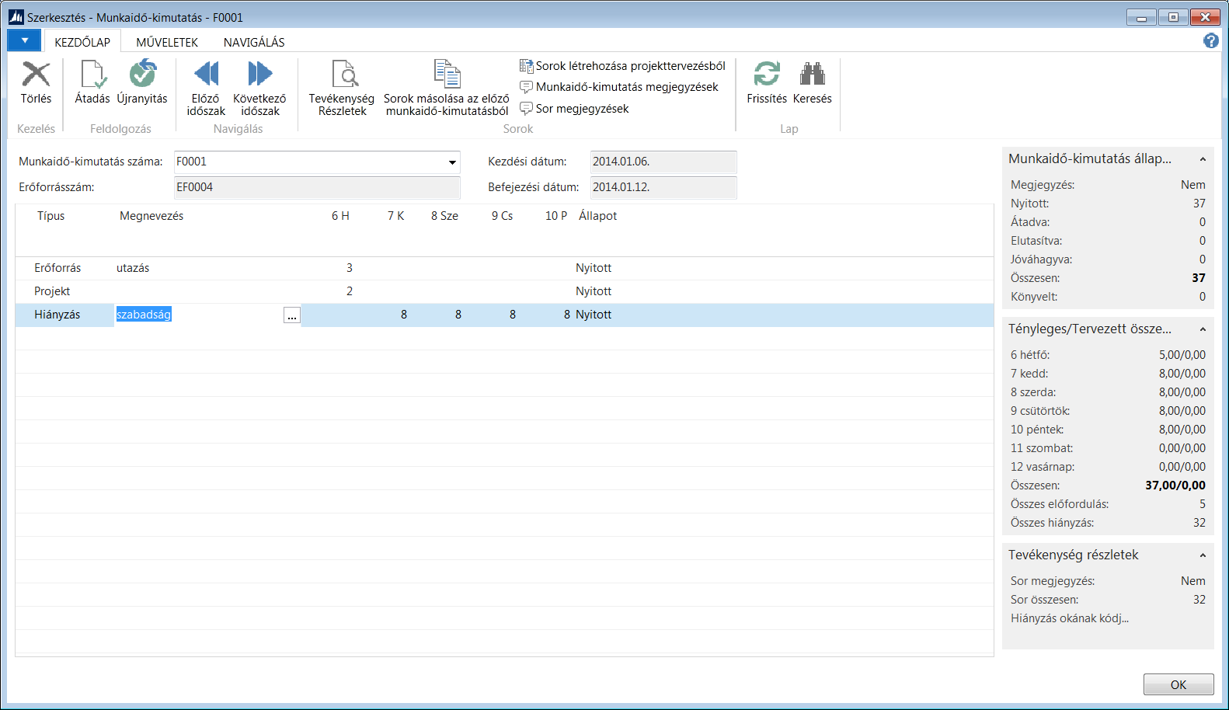Click Nyitott status in Projekt row

594,291
